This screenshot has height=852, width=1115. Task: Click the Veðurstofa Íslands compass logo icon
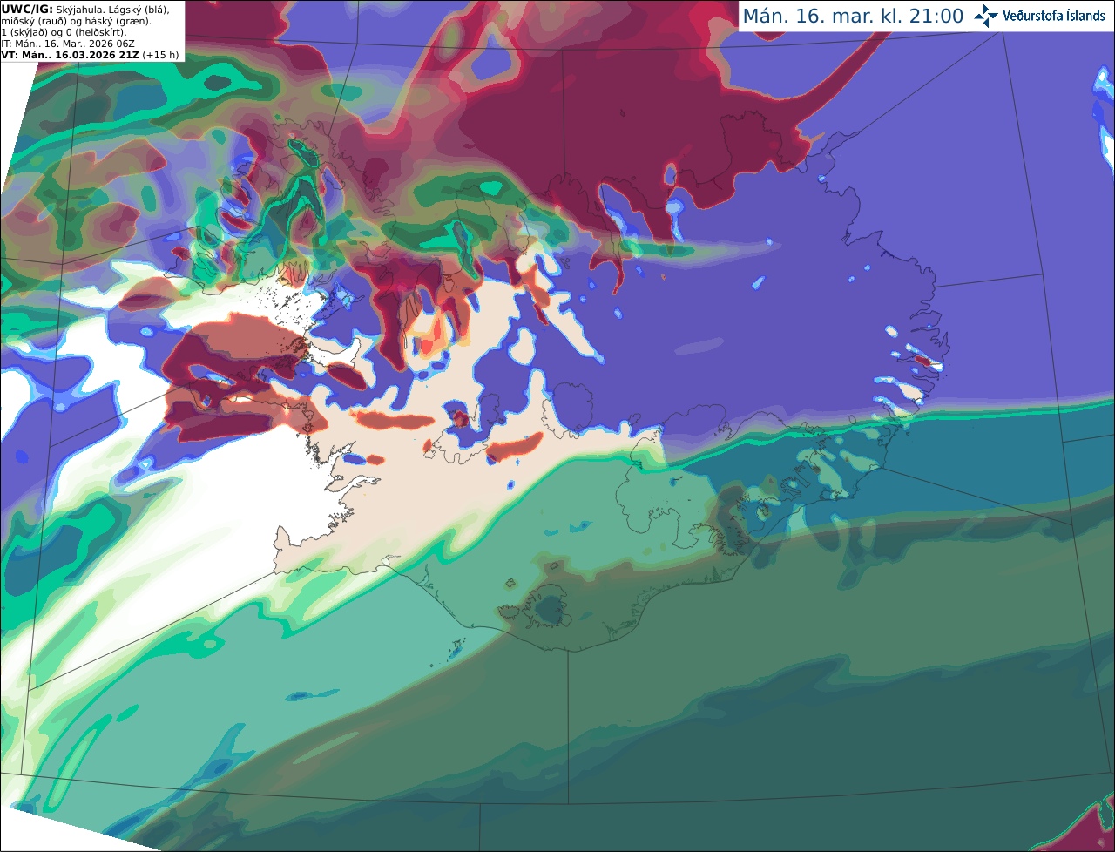coord(987,16)
